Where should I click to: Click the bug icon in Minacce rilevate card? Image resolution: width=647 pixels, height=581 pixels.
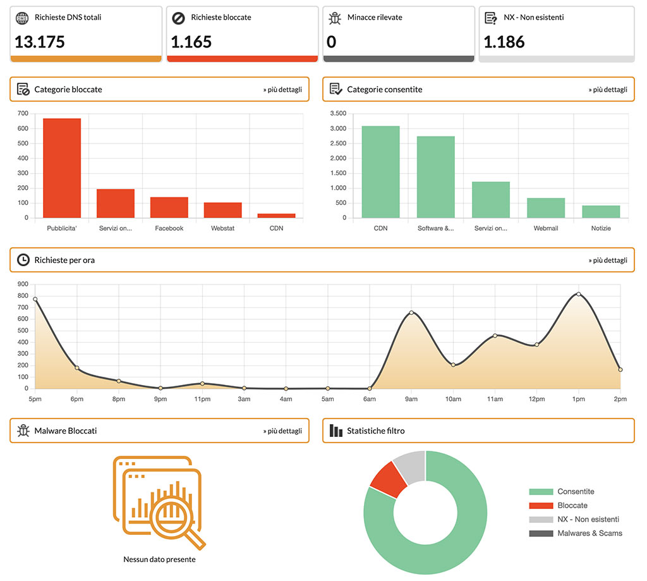click(x=335, y=18)
